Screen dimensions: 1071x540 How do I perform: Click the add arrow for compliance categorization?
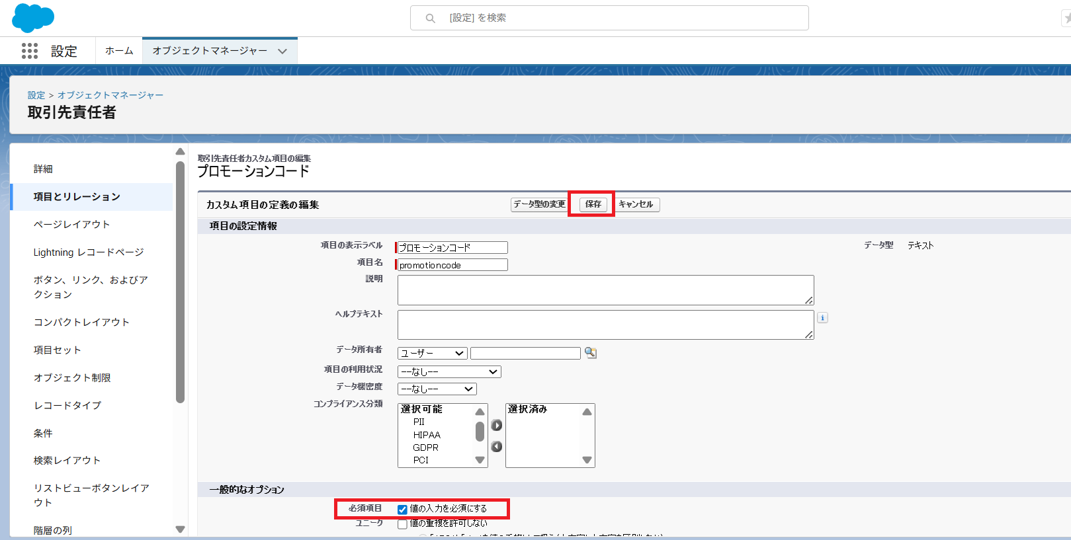pyautogui.click(x=497, y=426)
